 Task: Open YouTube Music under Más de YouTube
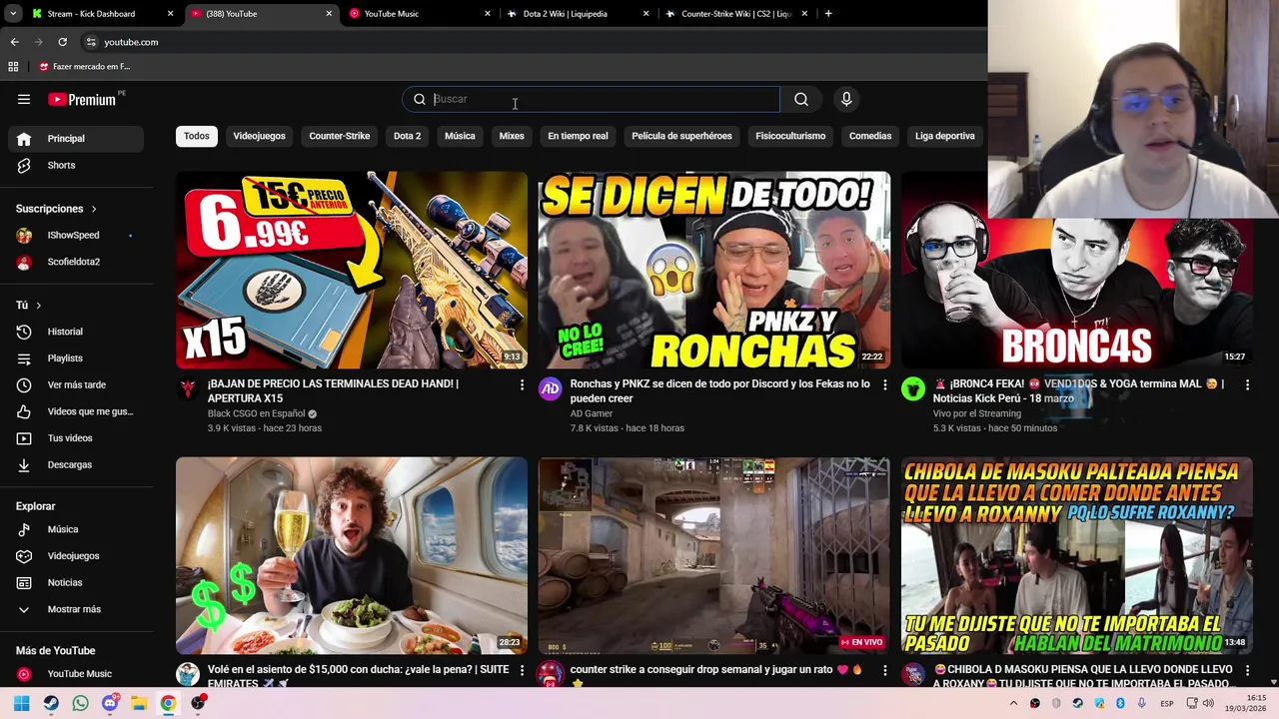[76, 674]
